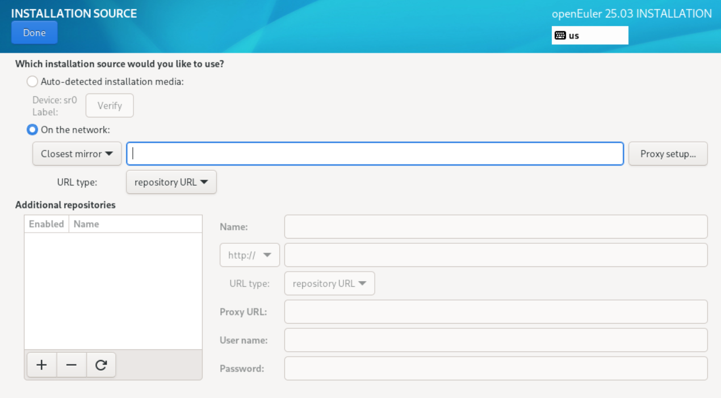The image size is (721, 398).
Task: Select the On the network radio button
Action: click(x=33, y=130)
